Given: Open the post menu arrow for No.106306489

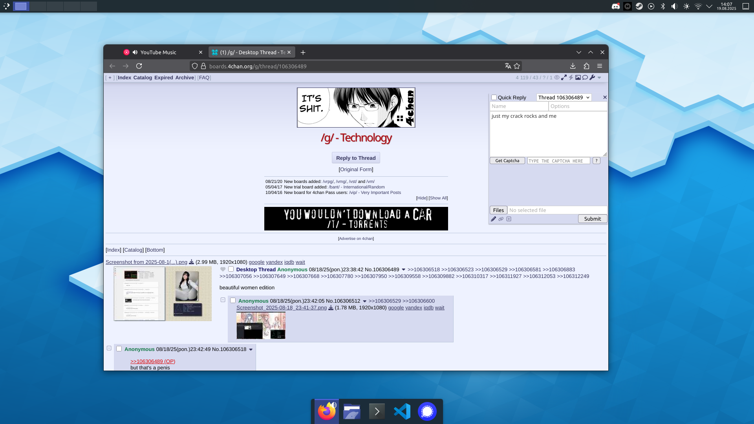Looking at the screenshot, I should [403, 270].
